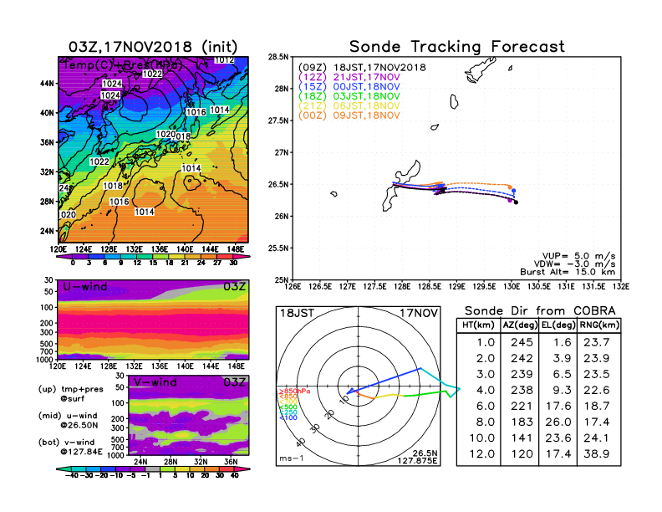Click the red '≥850hPa' hodograph legend entry
Screen dimensions: 662x512
(294, 392)
